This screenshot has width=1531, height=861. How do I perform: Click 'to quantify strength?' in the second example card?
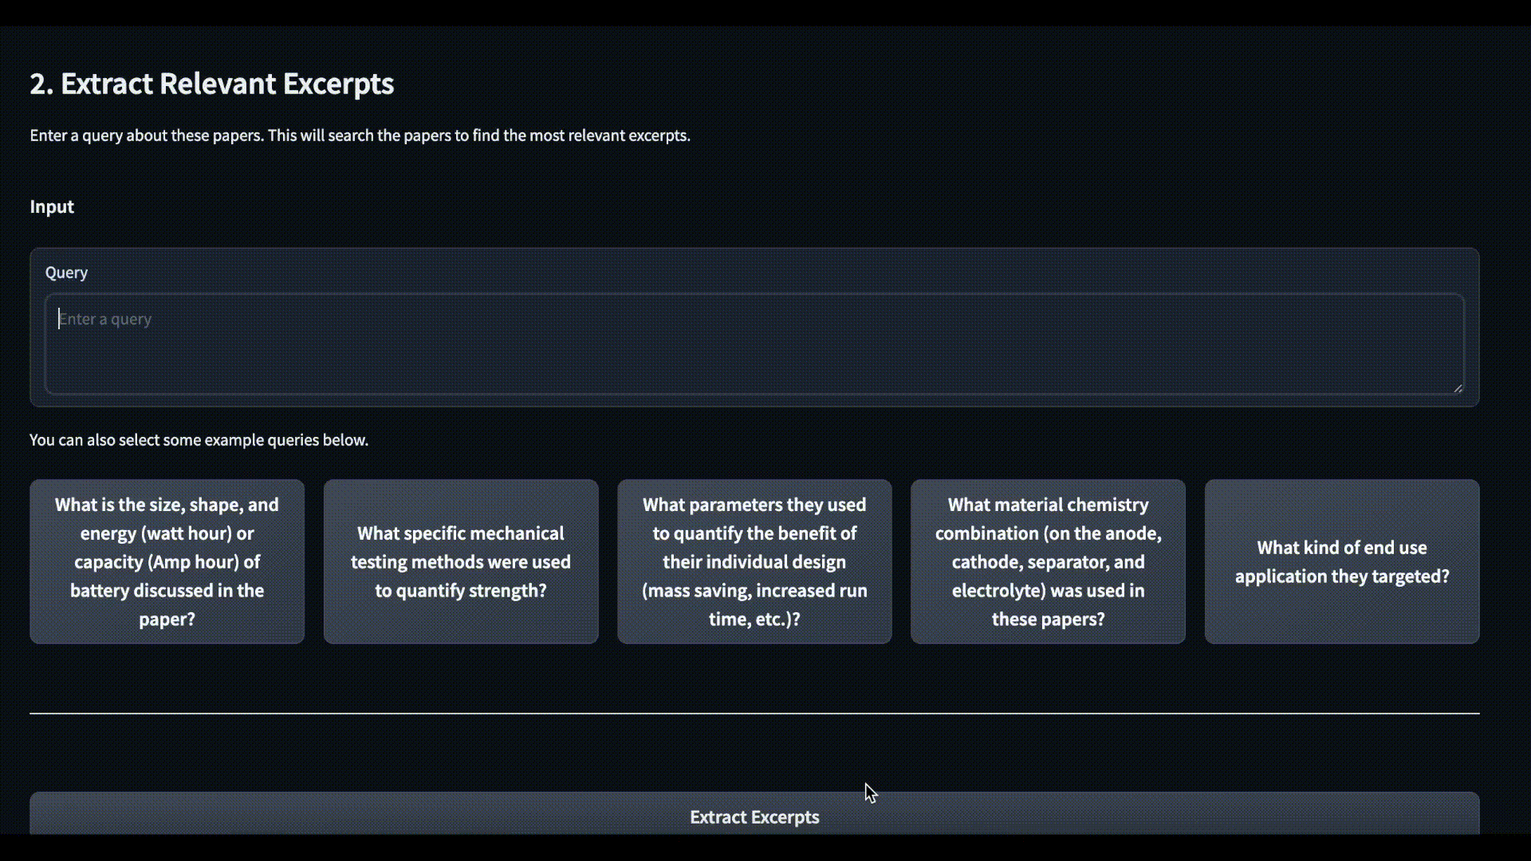click(460, 591)
